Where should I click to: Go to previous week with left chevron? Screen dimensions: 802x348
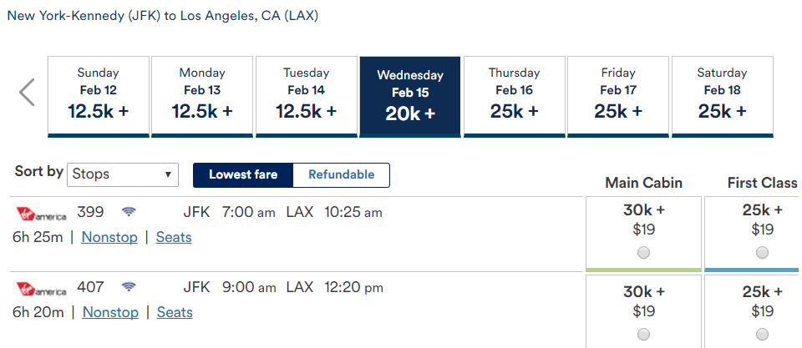[27, 93]
